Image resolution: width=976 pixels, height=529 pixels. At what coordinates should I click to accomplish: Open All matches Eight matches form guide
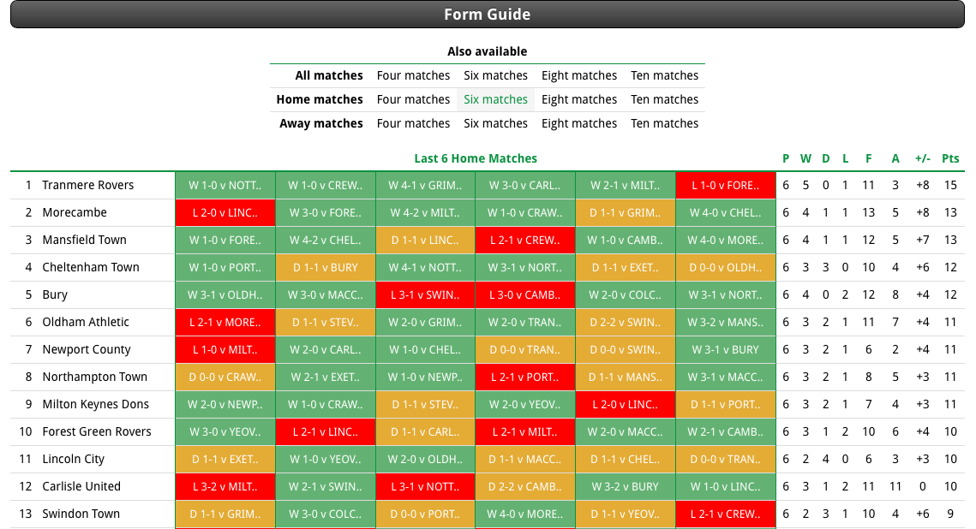point(579,76)
